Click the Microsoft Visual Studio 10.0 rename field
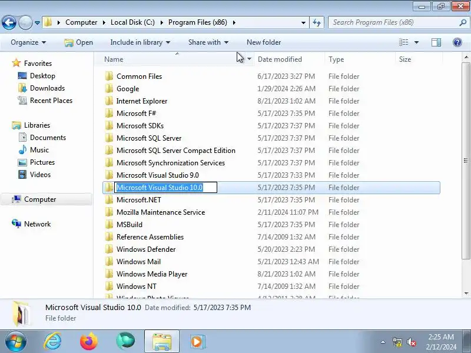Image resolution: width=471 pixels, height=353 pixels. 165,188
